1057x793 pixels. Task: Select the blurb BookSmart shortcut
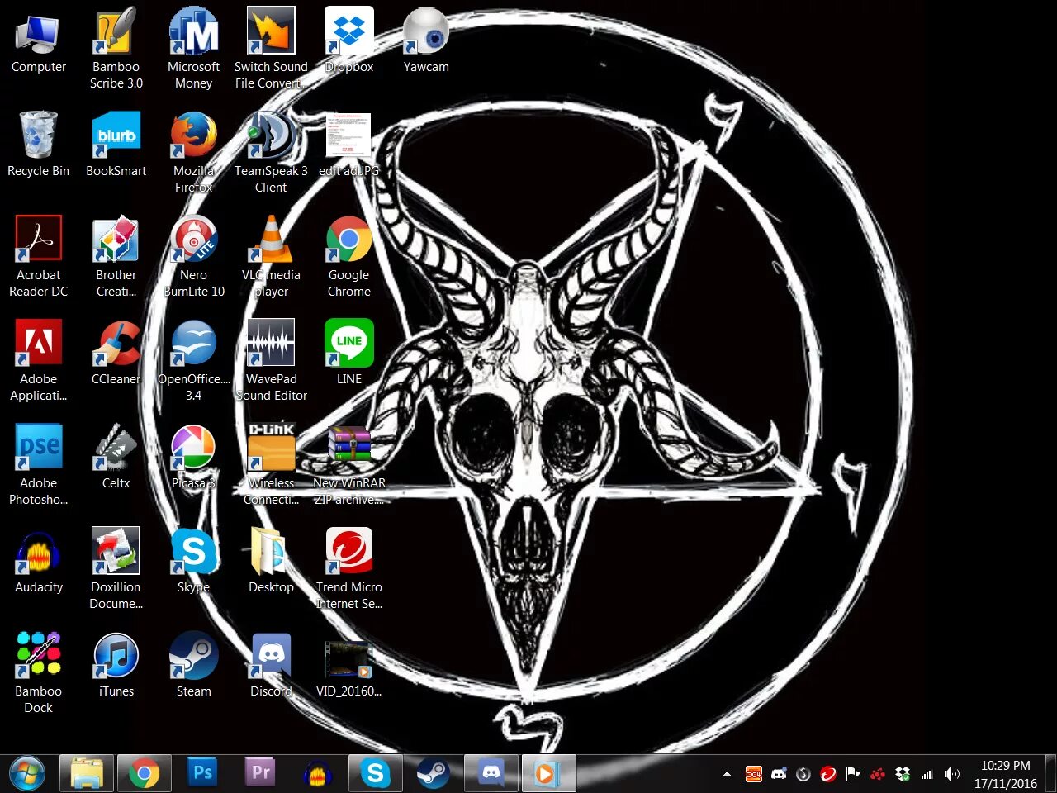click(116, 145)
